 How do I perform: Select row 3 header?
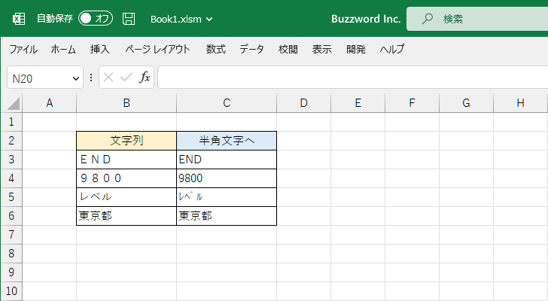11,160
